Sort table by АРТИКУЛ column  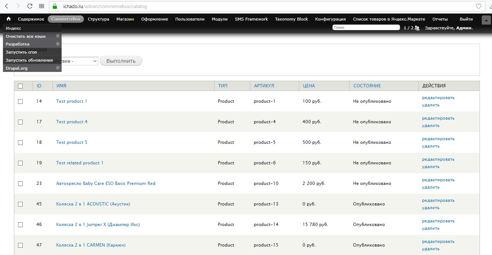264,86
